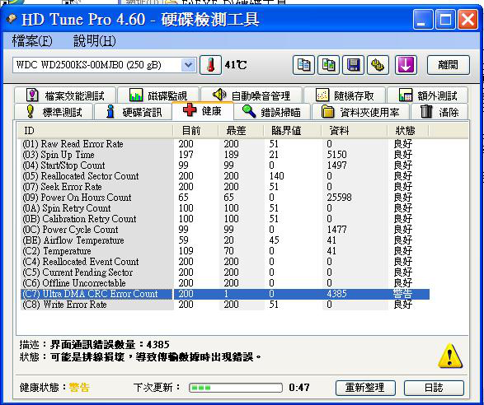Click the copy screenshot toolbar icon
Viewport: 484px width, 405px height.
coord(328,65)
